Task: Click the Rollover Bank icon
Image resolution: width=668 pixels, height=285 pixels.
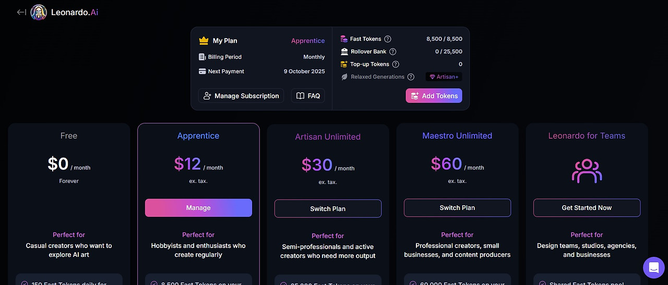Action: tap(344, 52)
